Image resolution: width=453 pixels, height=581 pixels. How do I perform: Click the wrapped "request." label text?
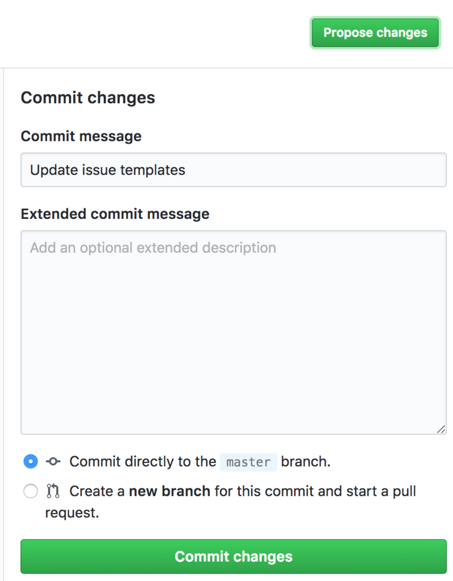click(x=72, y=513)
